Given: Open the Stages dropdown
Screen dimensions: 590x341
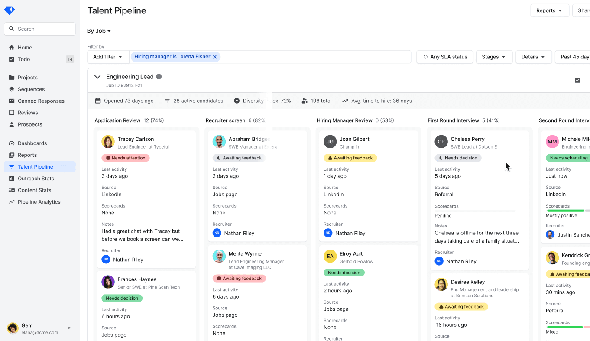Looking at the screenshot, I should point(494,56).
